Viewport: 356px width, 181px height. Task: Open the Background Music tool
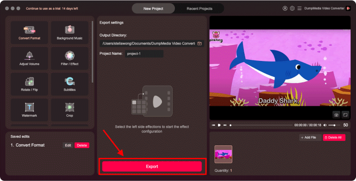coord(69,32)
